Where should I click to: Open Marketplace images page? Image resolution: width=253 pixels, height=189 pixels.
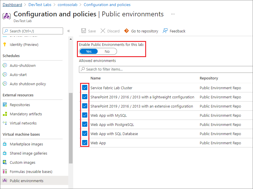click(26, 144)
